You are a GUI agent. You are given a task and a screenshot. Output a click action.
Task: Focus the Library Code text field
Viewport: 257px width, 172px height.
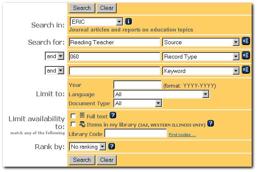tap(135, 134)
